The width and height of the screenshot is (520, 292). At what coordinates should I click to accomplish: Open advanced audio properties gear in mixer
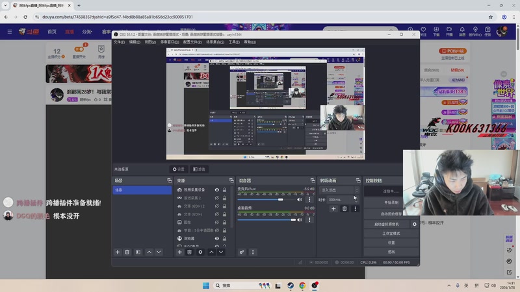click(242, 252)
